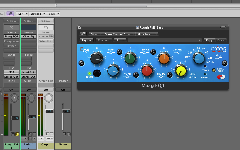Open the mixer Options menu
The image size is (240, 150).
[38, 14]
